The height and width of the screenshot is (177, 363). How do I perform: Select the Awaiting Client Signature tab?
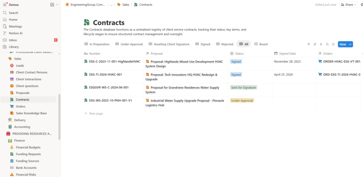(169, 44)
